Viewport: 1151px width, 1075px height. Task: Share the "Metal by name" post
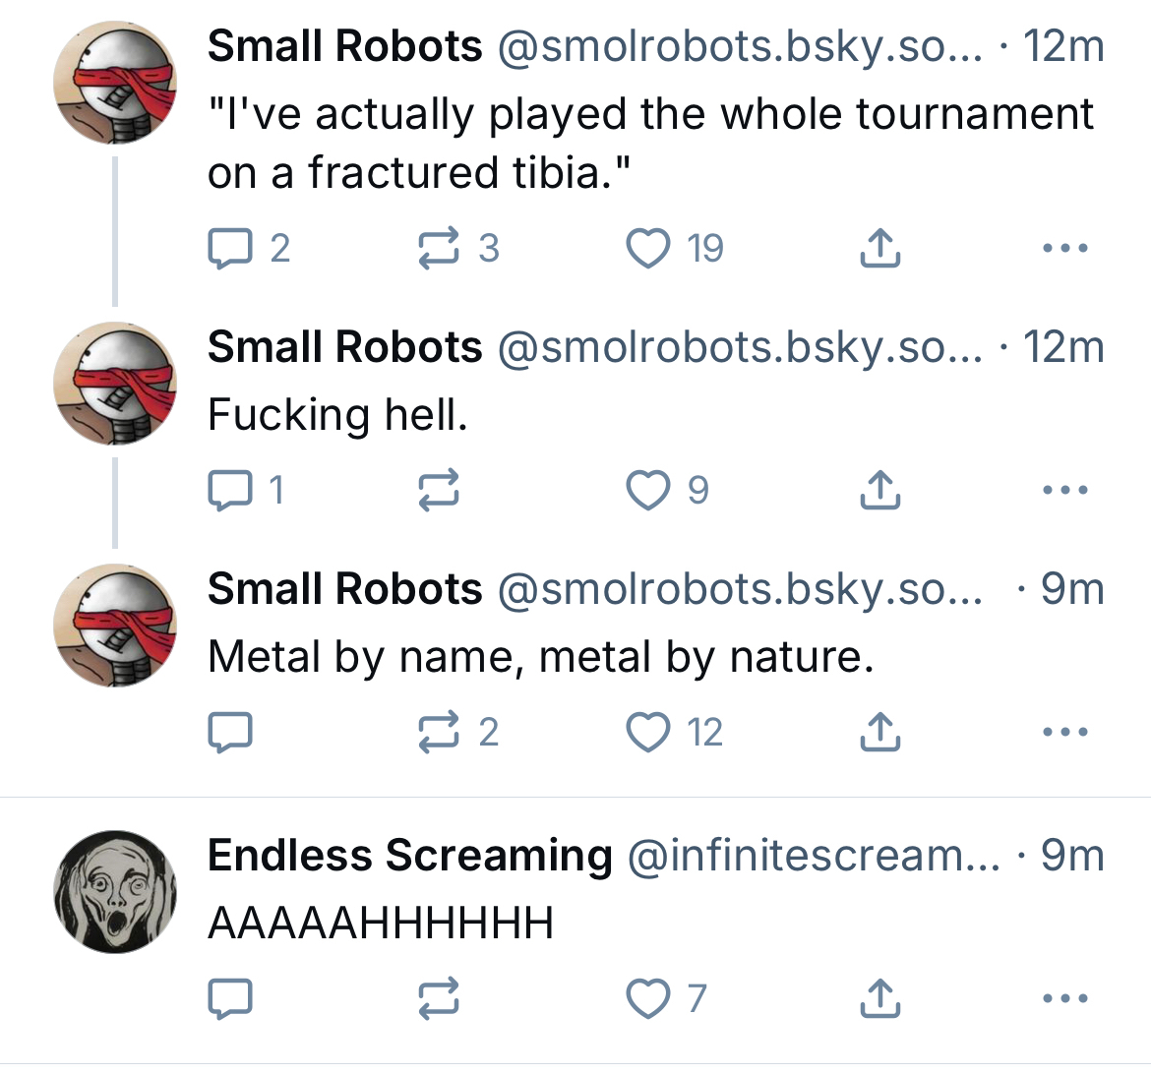click(x=879, y=732)
